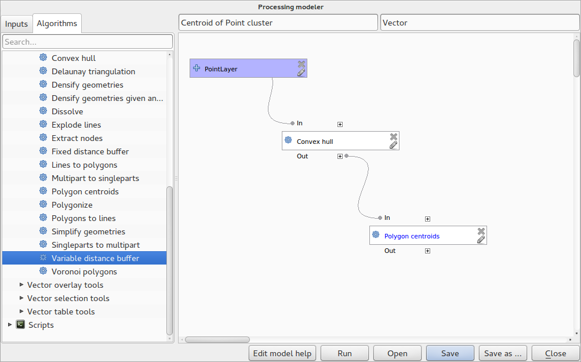Delete the Convex hull node via X icon
Screen dimensions: 581x362
pos(393,136)
